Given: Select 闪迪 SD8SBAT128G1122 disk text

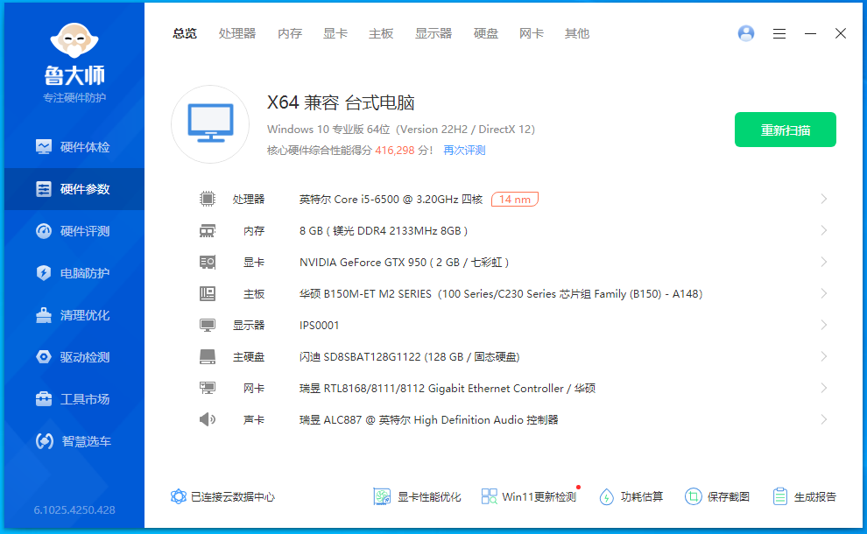Looking at the screenshot, I should point(409,356).
